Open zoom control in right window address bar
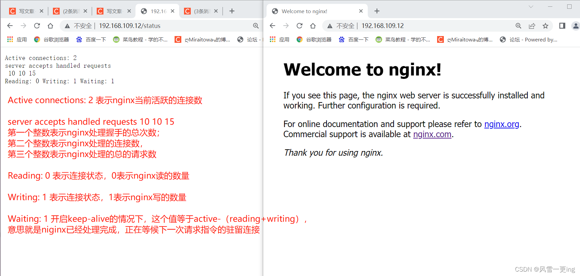Viewport: 580px width, 276px height. coord(518,26)
